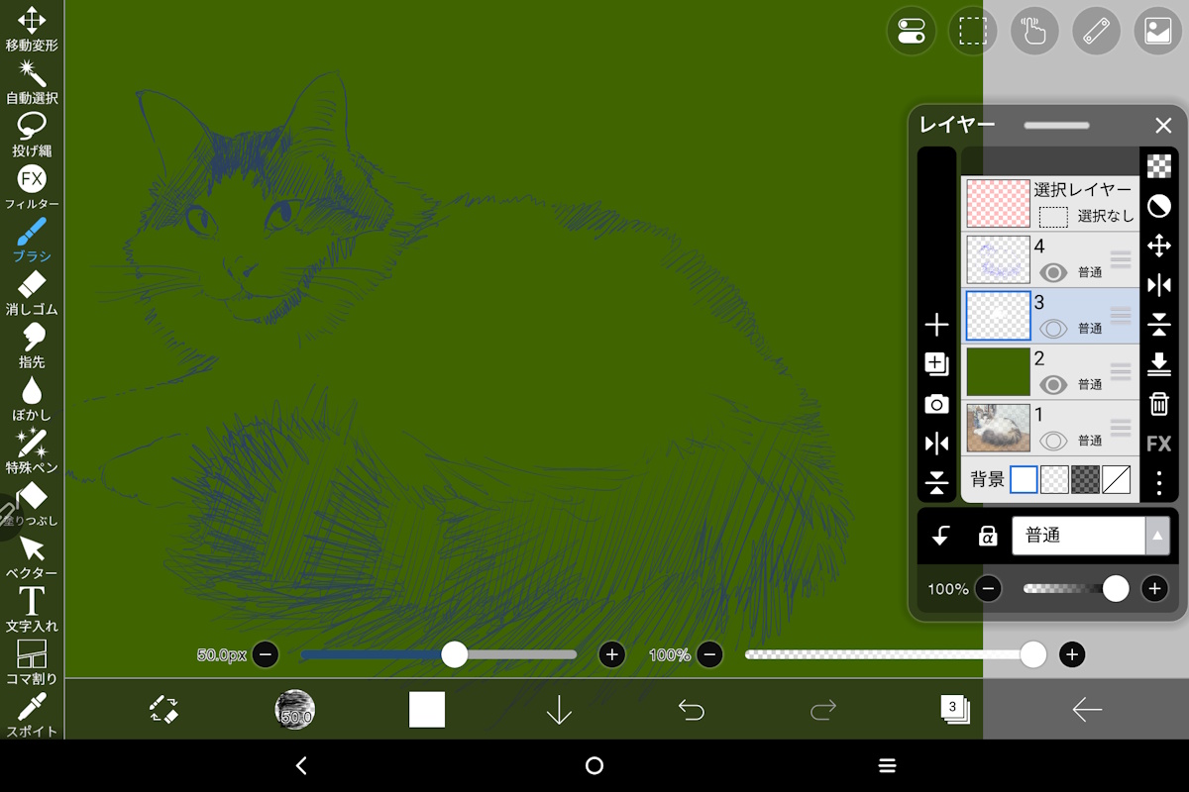Tap the undo arrow button

691,709
